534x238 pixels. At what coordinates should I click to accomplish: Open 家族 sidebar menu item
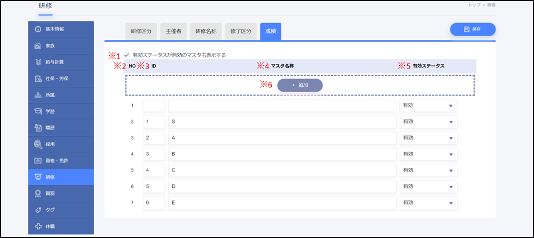pos(61,46)
